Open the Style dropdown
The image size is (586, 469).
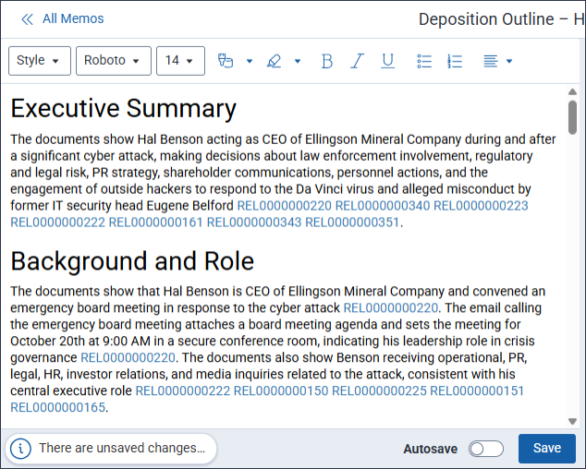click(40, 61)
